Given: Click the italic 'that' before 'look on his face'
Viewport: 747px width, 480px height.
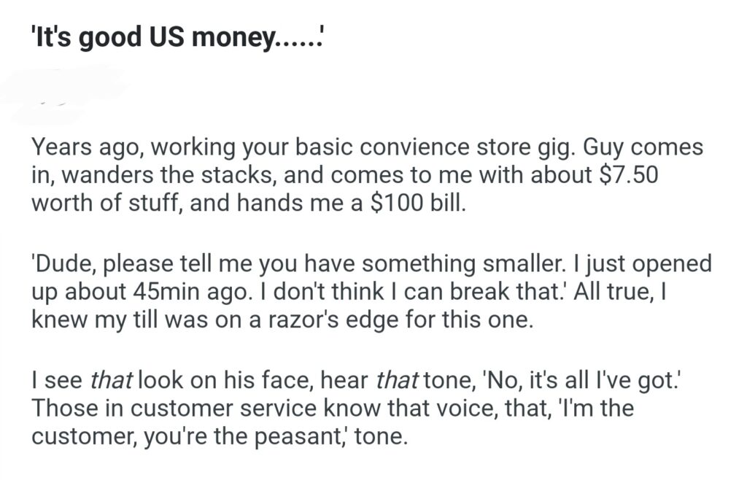Looking at the screenshot, I should click(111, 380).
